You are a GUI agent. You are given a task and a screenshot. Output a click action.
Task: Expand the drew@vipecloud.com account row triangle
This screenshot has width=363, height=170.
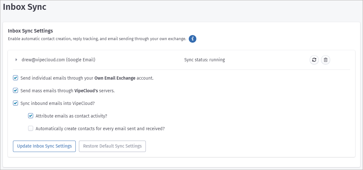(x=16, y=59)
